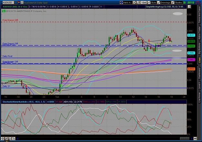
Task: Expand the symbol selector dropdown arrow
Action: pos(16,3)
